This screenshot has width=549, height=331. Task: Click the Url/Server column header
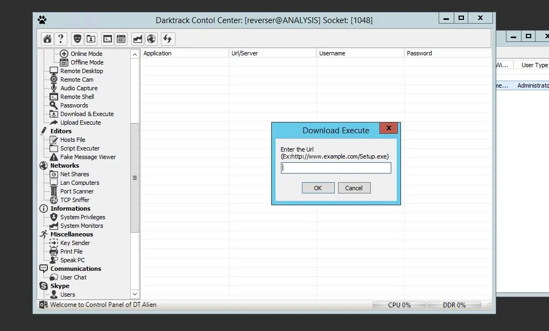point(272,53)
